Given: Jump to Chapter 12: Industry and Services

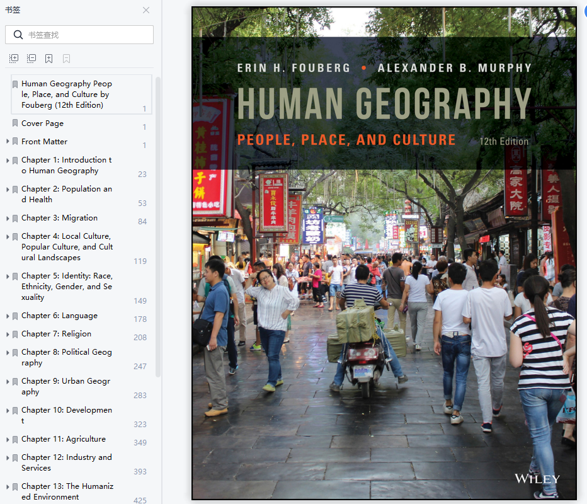Looking at the screenshot, I should [67, 462].
